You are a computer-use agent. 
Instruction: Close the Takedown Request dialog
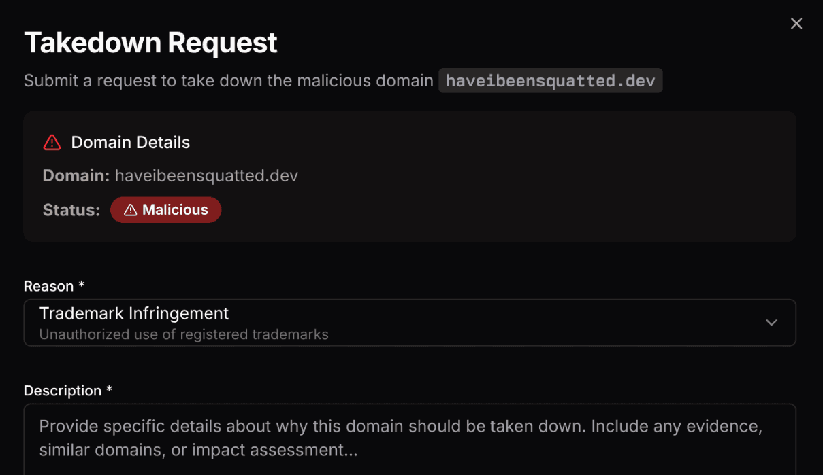point(796,24)
